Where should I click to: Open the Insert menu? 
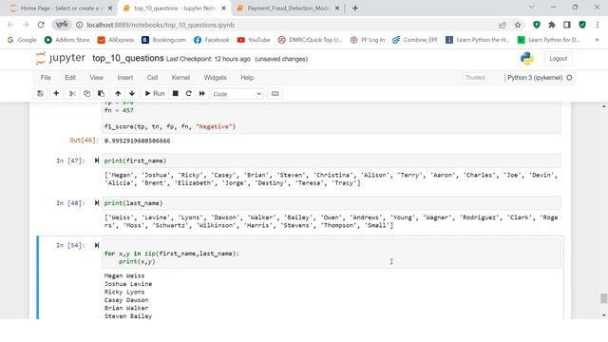pyautogui.click(x=125, y=78)
